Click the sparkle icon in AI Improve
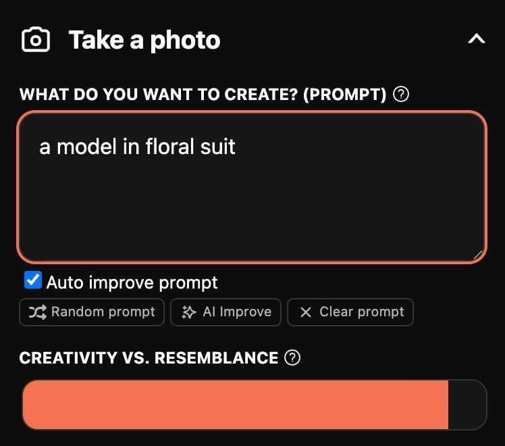Image resolution: width=505 pixels, height=446 pixels. [x=188, y=312]
